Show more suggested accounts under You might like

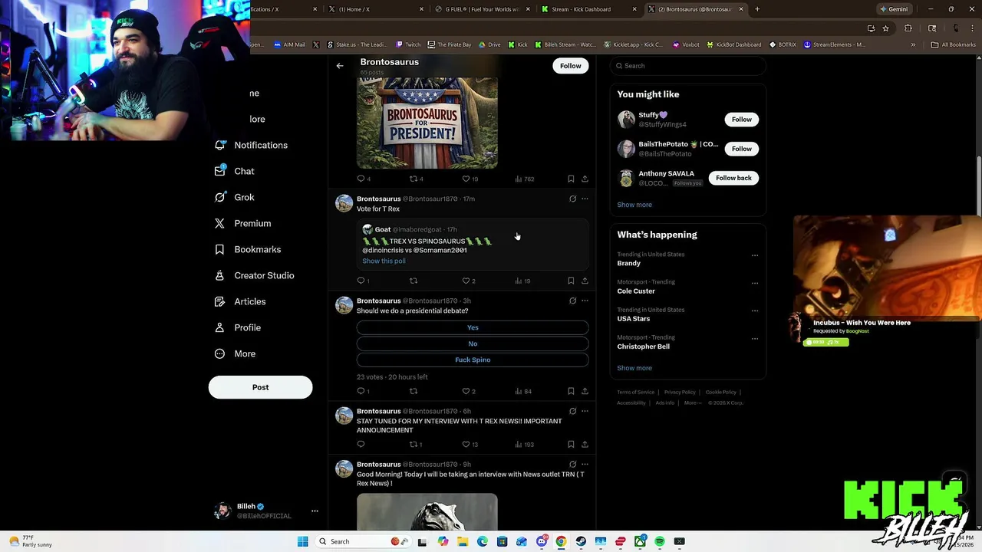click(634, 205)
